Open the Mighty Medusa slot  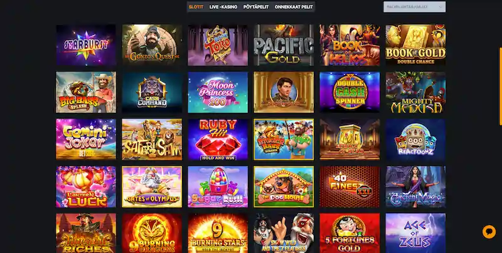[415, 92]
